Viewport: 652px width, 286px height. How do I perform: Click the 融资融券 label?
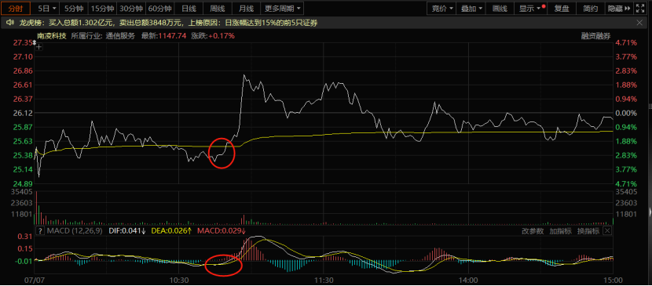(x=595, y=36)
